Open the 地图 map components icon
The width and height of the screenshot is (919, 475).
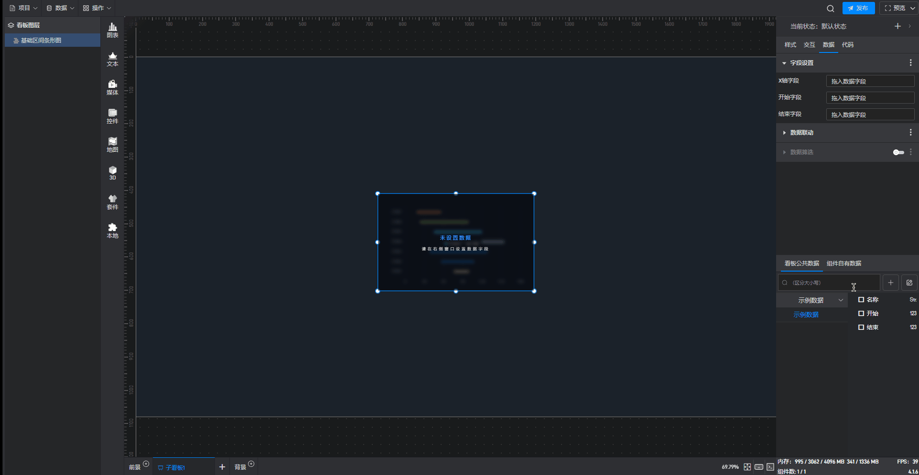coord(112,145)
